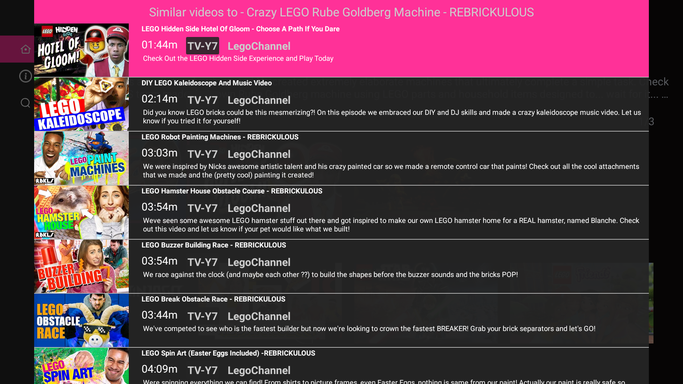Open 'LEGO Break Obstacle Race' title
683x384 pixels.
coord(213,299)
